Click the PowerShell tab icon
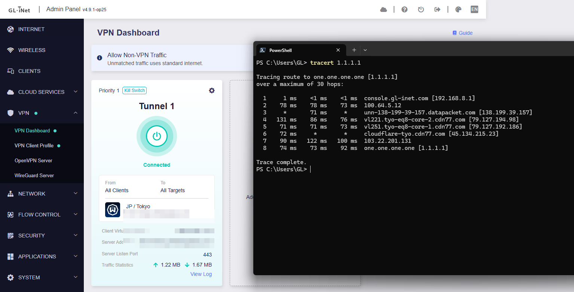The width and height of the screenshot is (574, 292). tap(263, 50)
